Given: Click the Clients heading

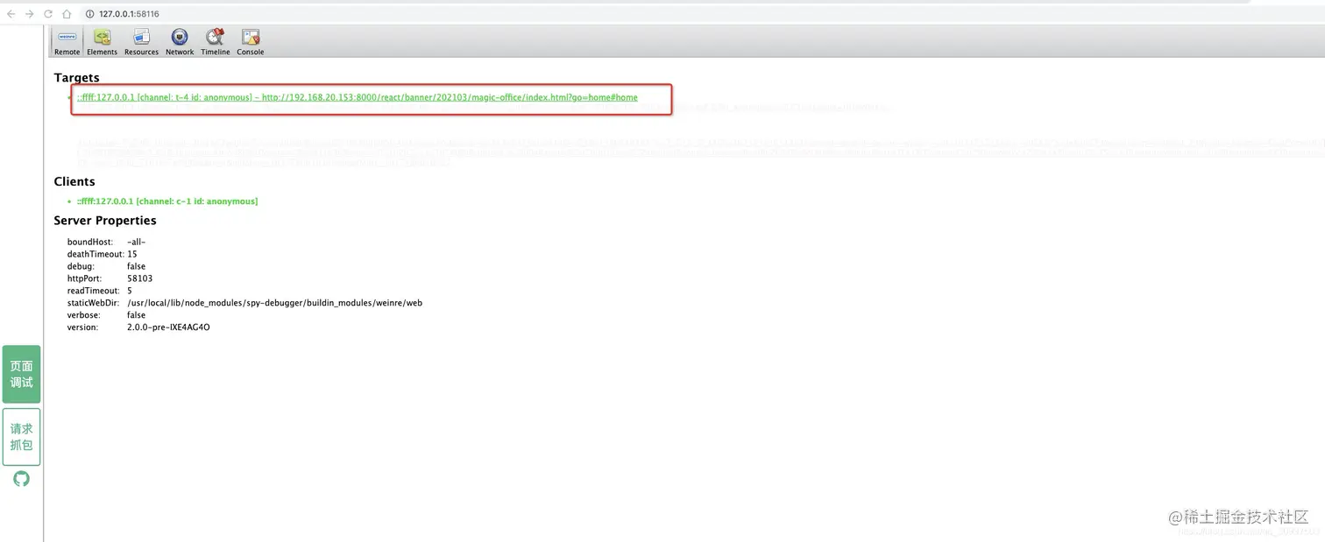Looking at the screenshot, I should point(74,181).
